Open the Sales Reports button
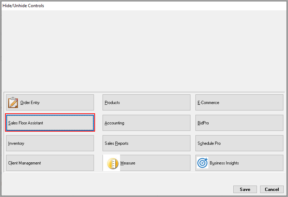The height and width of the screenshot is (197, 288). [x=147, y=143]
